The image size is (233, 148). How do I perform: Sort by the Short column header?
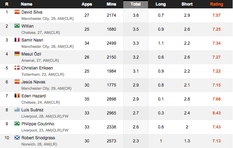pos(187,4)
